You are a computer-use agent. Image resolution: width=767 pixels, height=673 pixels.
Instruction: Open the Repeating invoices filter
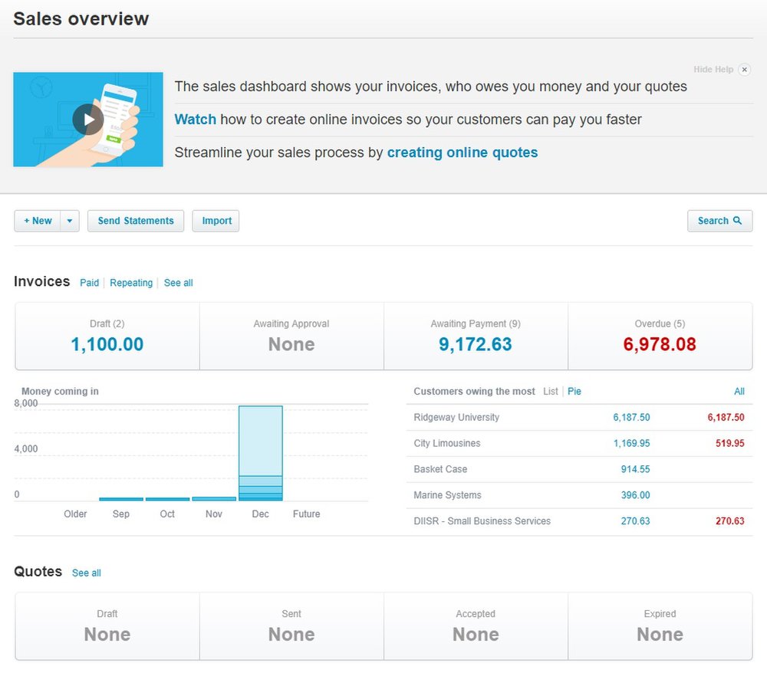(130, 283)
